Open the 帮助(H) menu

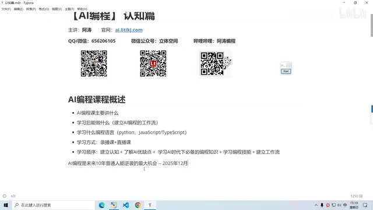82,9
